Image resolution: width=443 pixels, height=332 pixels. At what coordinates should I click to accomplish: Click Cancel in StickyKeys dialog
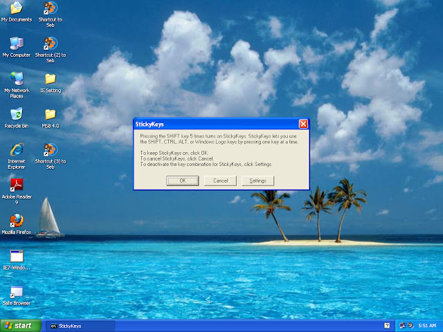coord(220,181)
